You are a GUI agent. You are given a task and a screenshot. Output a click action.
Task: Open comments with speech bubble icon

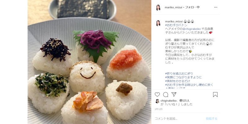click(x=166, y=95)
